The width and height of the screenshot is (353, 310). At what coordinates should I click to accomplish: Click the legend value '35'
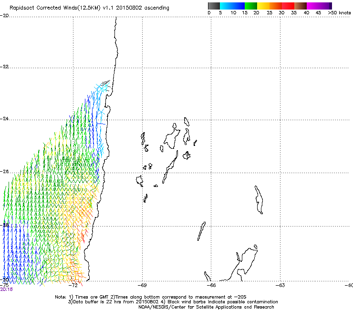[294, 13]
